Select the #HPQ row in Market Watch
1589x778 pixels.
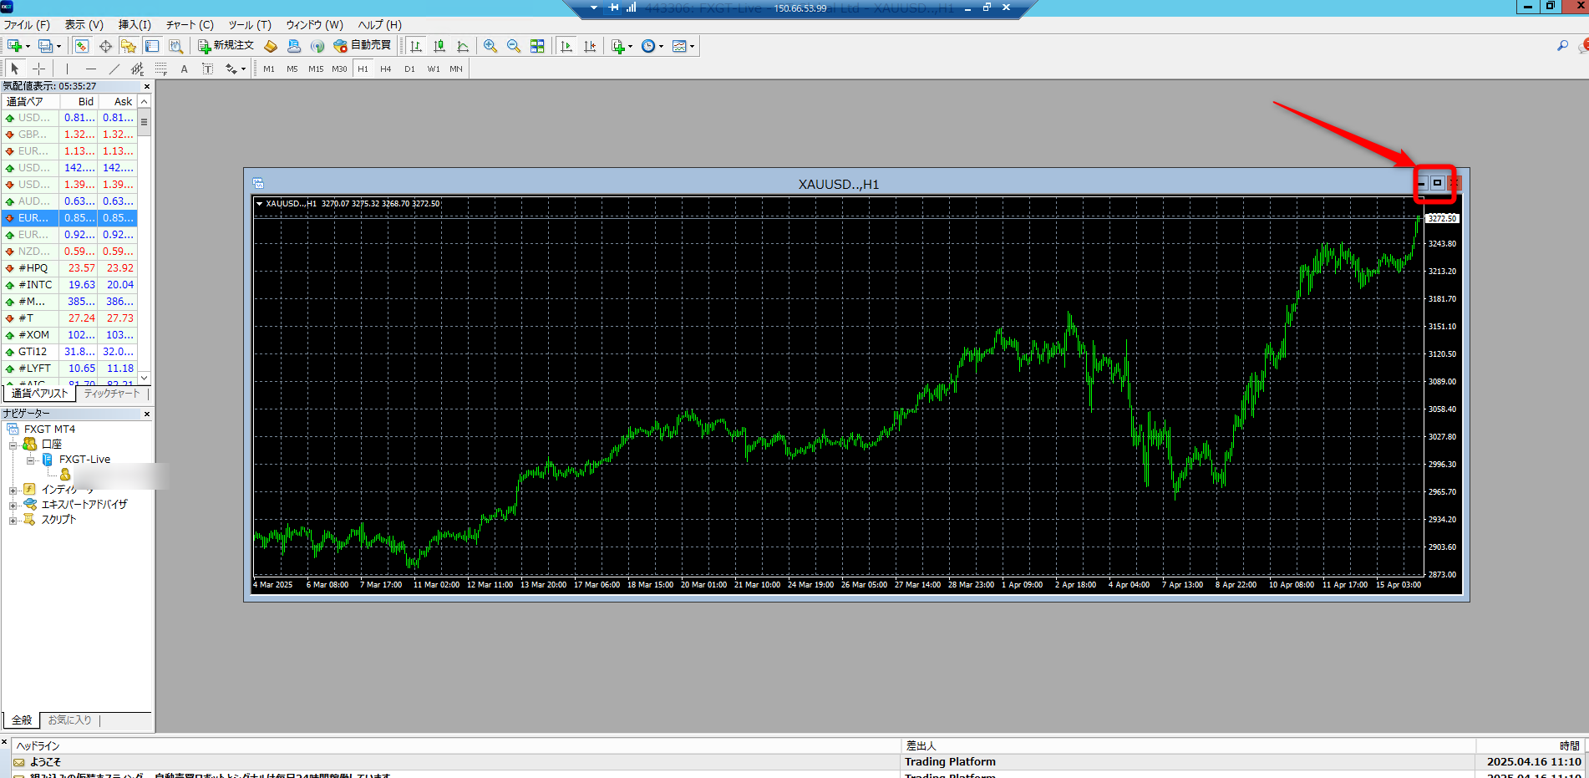[69, 268]
